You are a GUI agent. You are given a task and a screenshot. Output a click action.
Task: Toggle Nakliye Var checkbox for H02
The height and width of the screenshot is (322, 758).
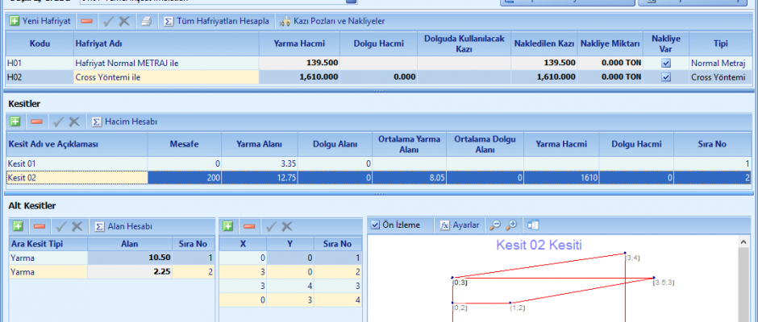pyautogui.click(x=665, y=77)
